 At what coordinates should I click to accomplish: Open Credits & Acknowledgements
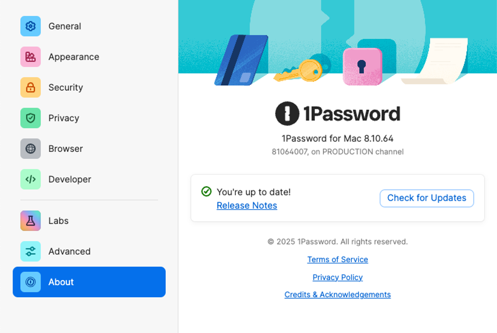point(337,295)
